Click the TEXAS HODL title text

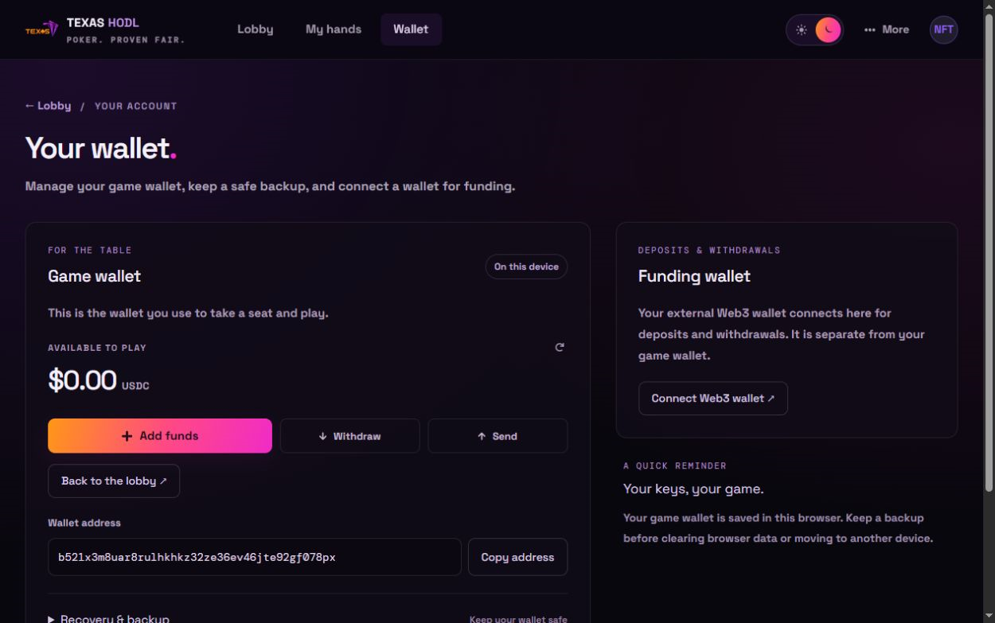coord(103,22)
